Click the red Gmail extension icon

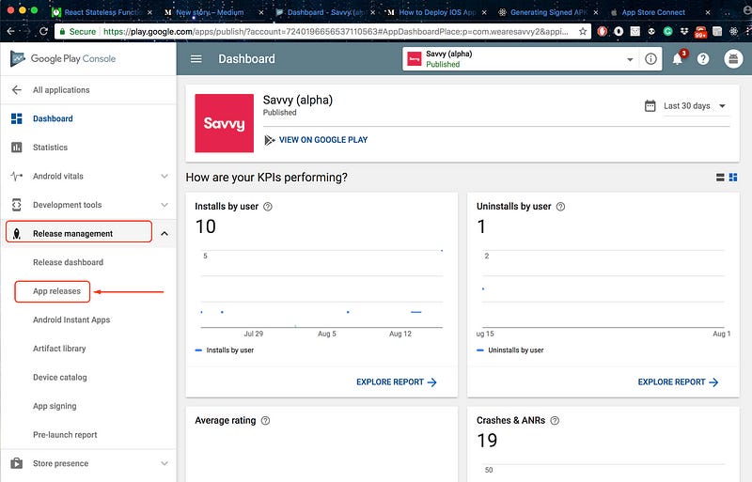tap(700, 32)
